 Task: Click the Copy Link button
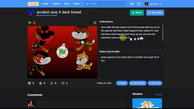[x=155, y=83]
